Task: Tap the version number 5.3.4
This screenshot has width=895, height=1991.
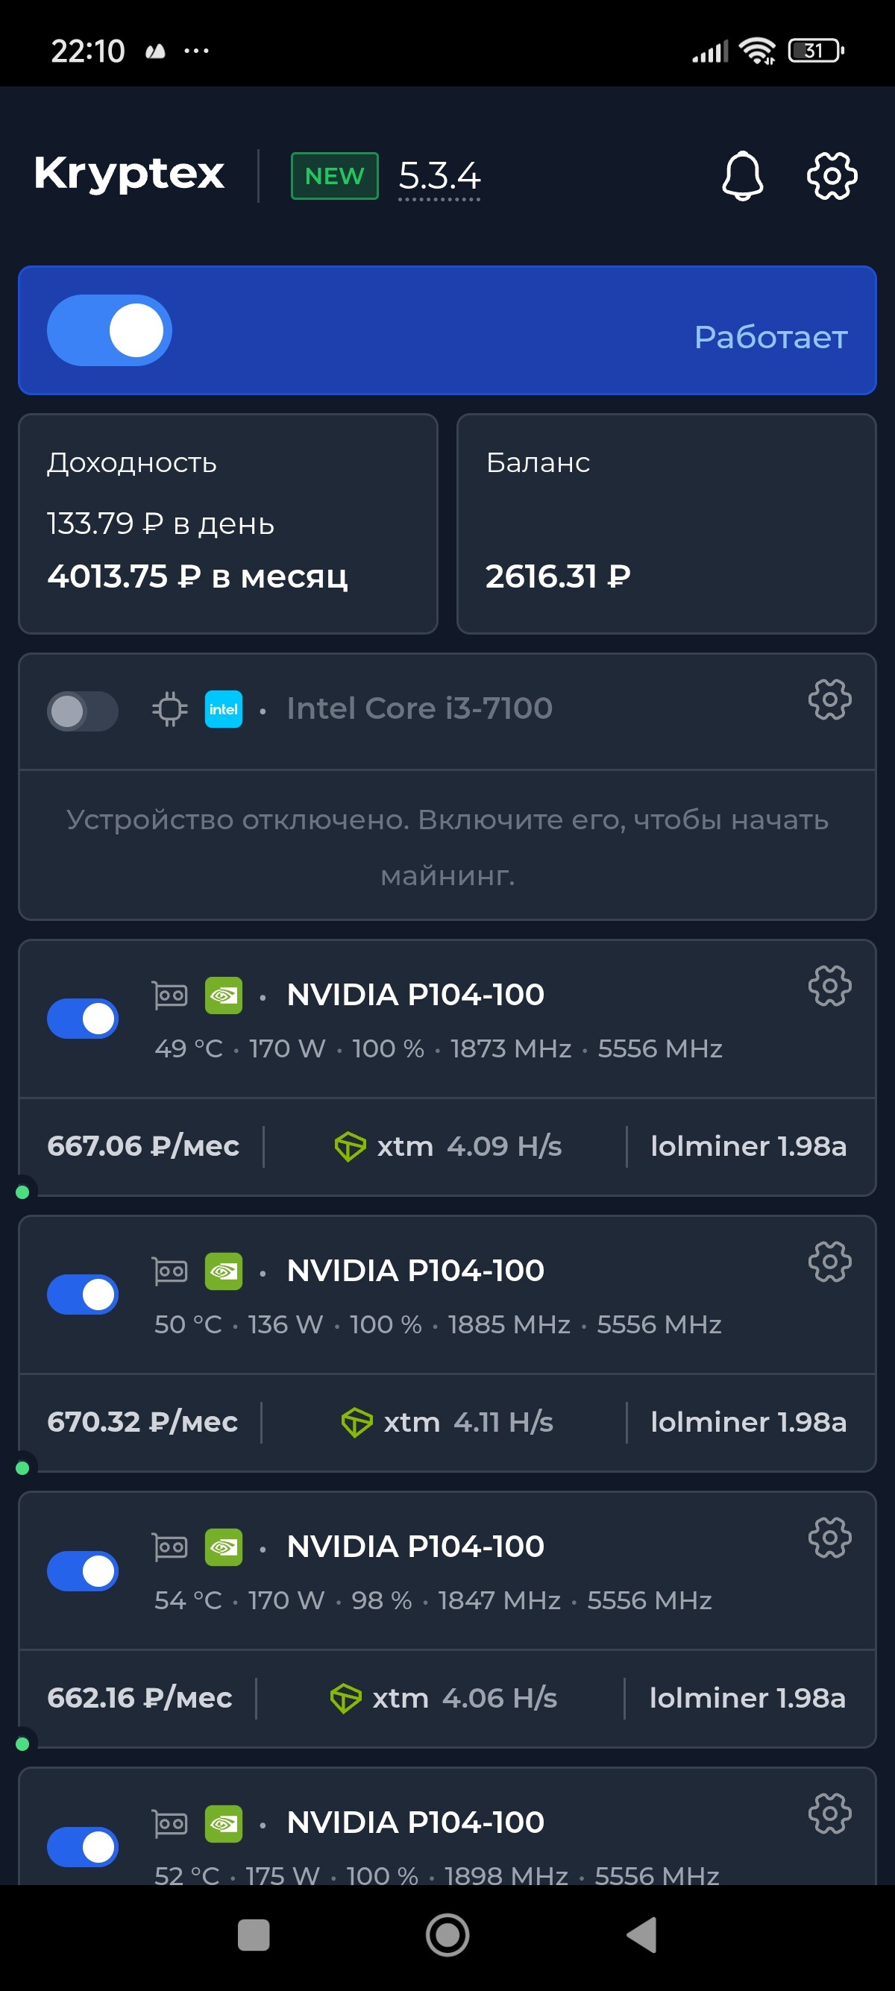Action: (439, 176)
